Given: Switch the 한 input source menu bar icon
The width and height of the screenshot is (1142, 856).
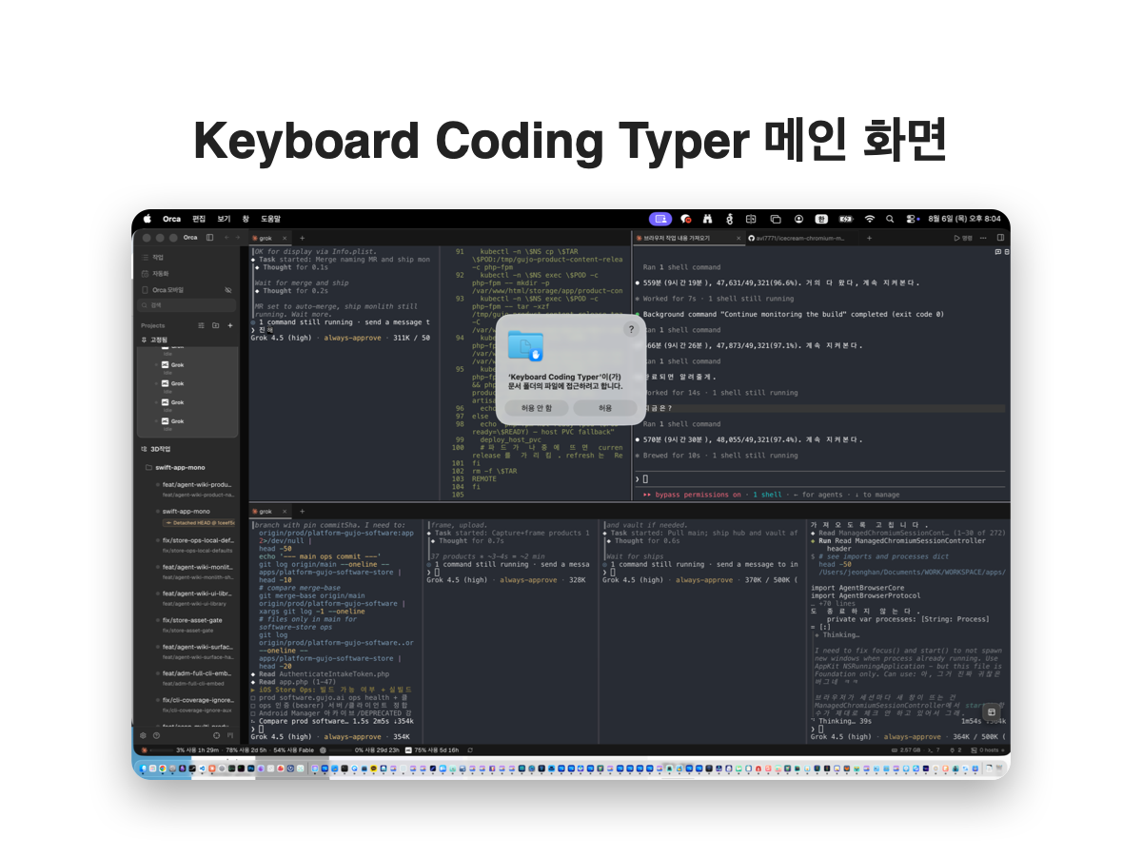Looking at the screenshot, I should 821,219.
